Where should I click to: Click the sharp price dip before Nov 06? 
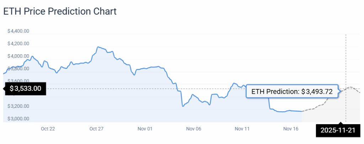tap(182, 106)
